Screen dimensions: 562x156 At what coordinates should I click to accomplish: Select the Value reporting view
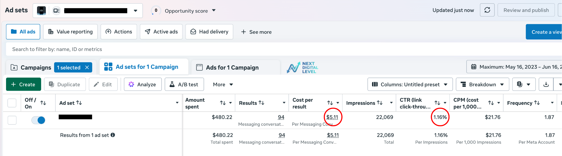[x=71, y=32]
